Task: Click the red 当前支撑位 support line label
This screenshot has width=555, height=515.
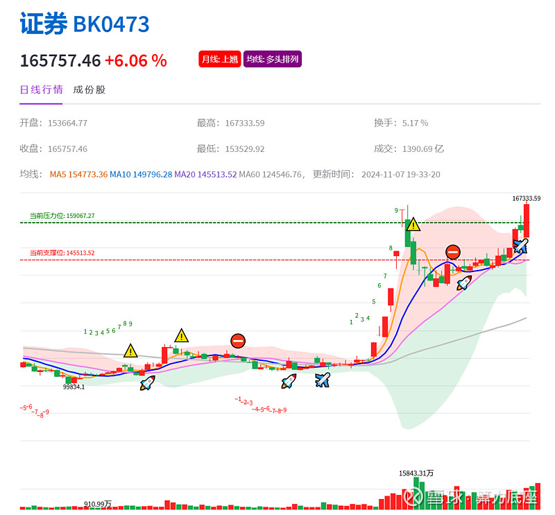Action: click(62, 253)
